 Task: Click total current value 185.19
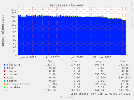click(x=51, y=91)
